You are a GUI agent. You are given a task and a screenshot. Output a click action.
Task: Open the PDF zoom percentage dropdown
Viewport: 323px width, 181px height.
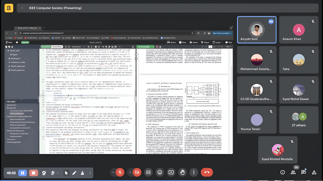(x=229, y=47)
